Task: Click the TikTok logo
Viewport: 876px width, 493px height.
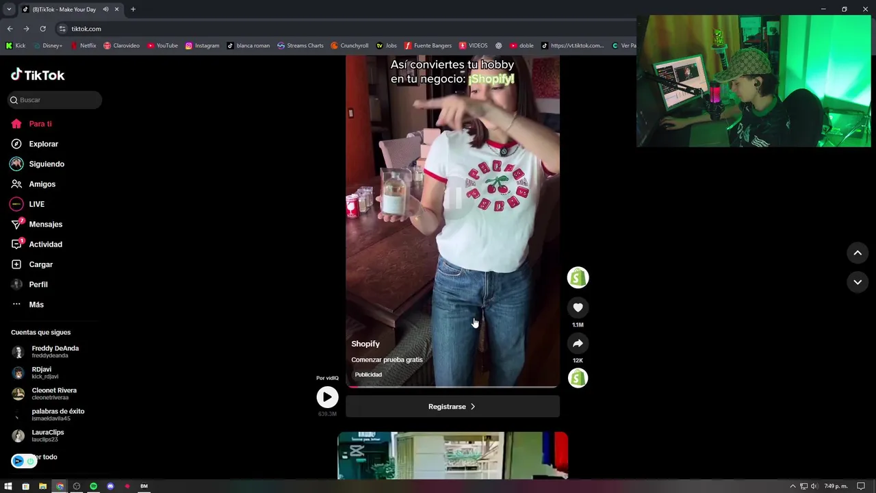Action: (x=38, y=75)
